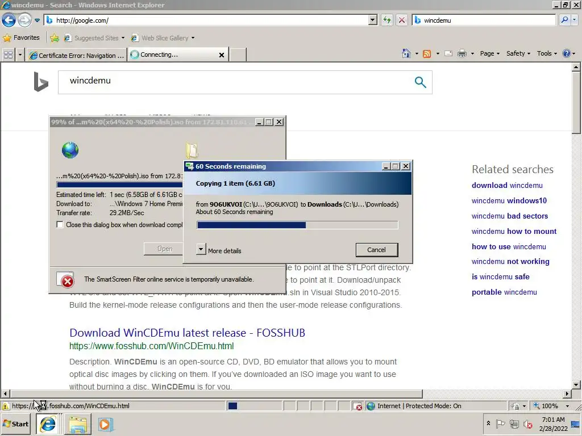
Task: Expand More details in the copy dialog
Action: 201,249
